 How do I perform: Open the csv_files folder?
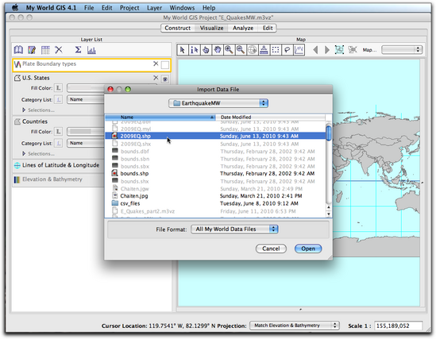pos(215,203)
